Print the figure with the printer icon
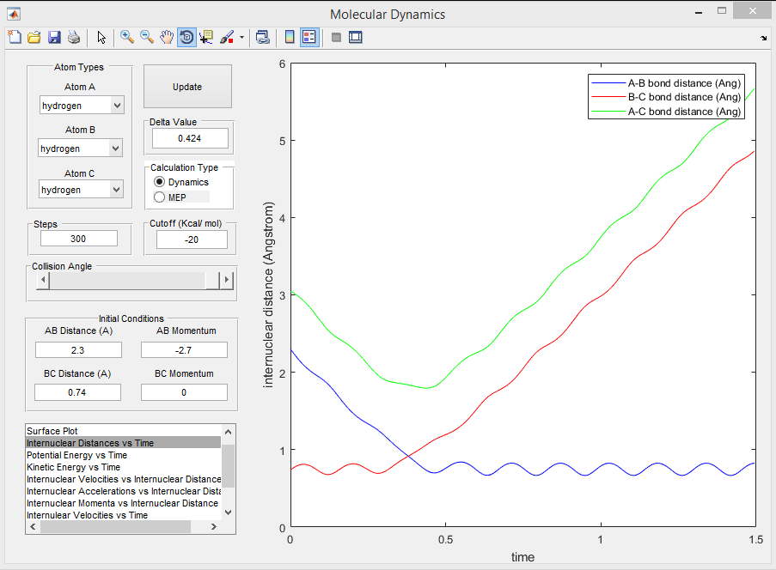Screen dimensions: 776x570 click(74, 37)
